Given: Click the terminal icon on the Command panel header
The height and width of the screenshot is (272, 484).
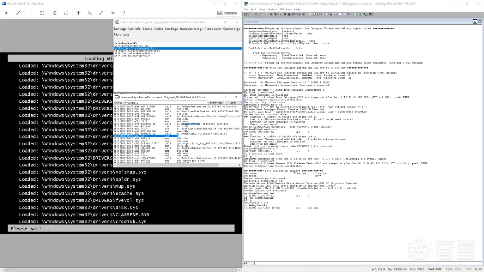Looking at the screenshot, I should [475, 21].
